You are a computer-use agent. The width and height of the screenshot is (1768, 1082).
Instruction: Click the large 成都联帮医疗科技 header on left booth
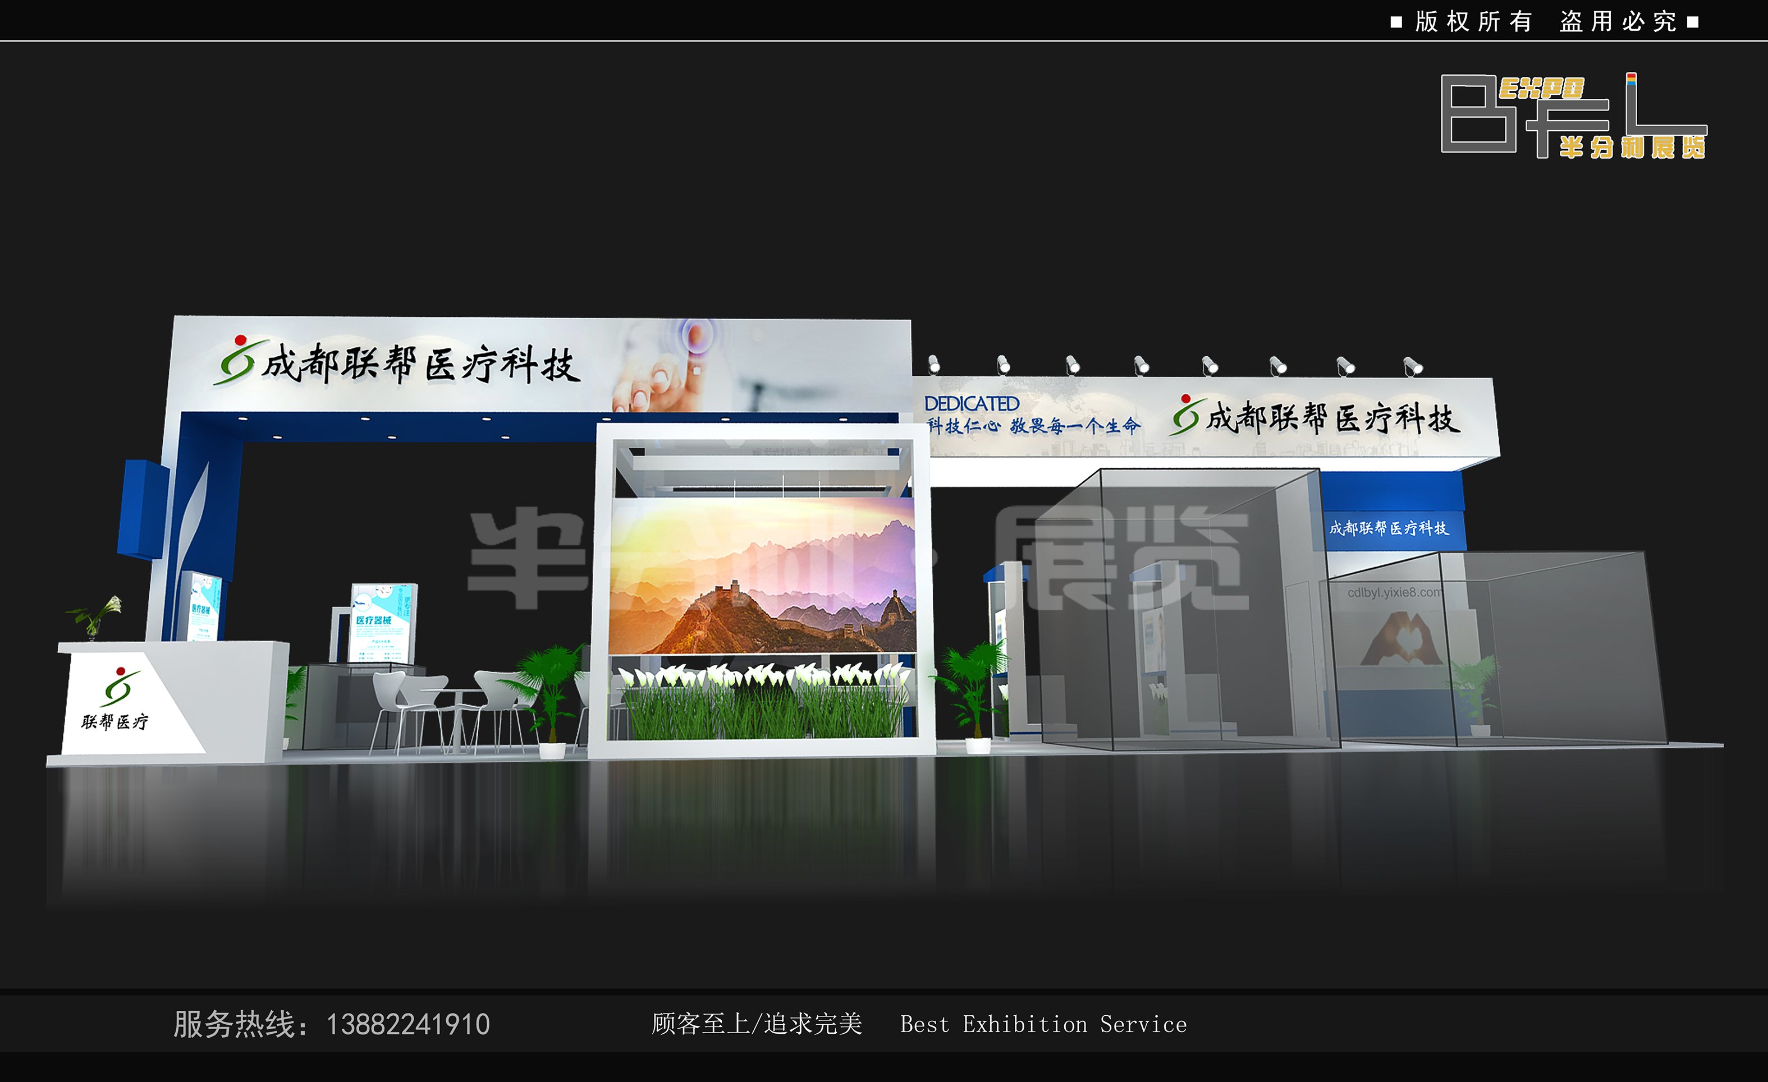(x=420, y=364)
